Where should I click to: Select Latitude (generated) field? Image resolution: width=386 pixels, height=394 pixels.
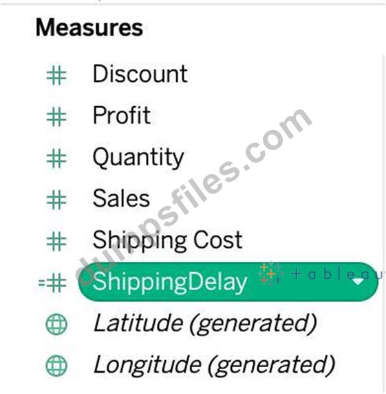pyautogui.click(x=205, y=324)
